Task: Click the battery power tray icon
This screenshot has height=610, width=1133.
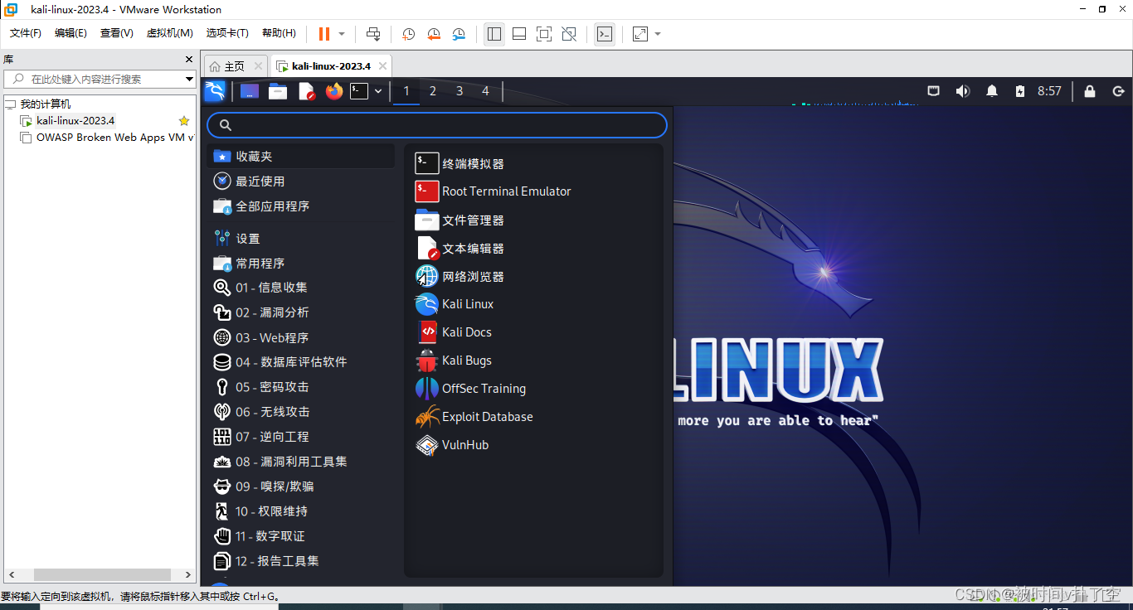Action: [1020, 91]
